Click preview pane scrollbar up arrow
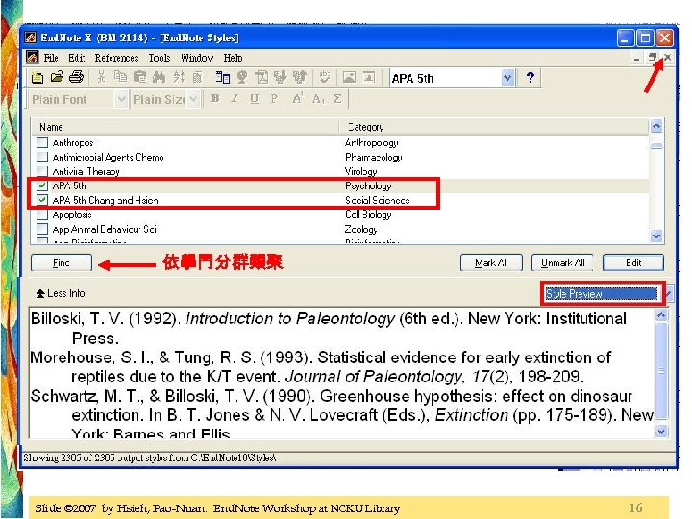 click(661, 315)
